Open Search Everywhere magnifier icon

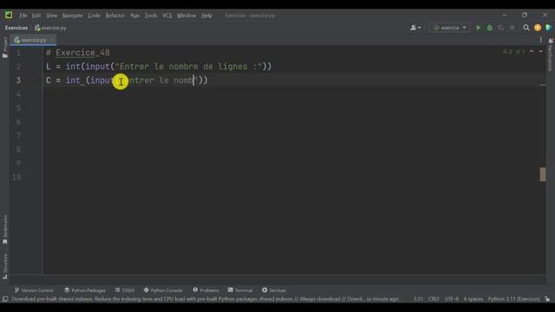[526, 28]
